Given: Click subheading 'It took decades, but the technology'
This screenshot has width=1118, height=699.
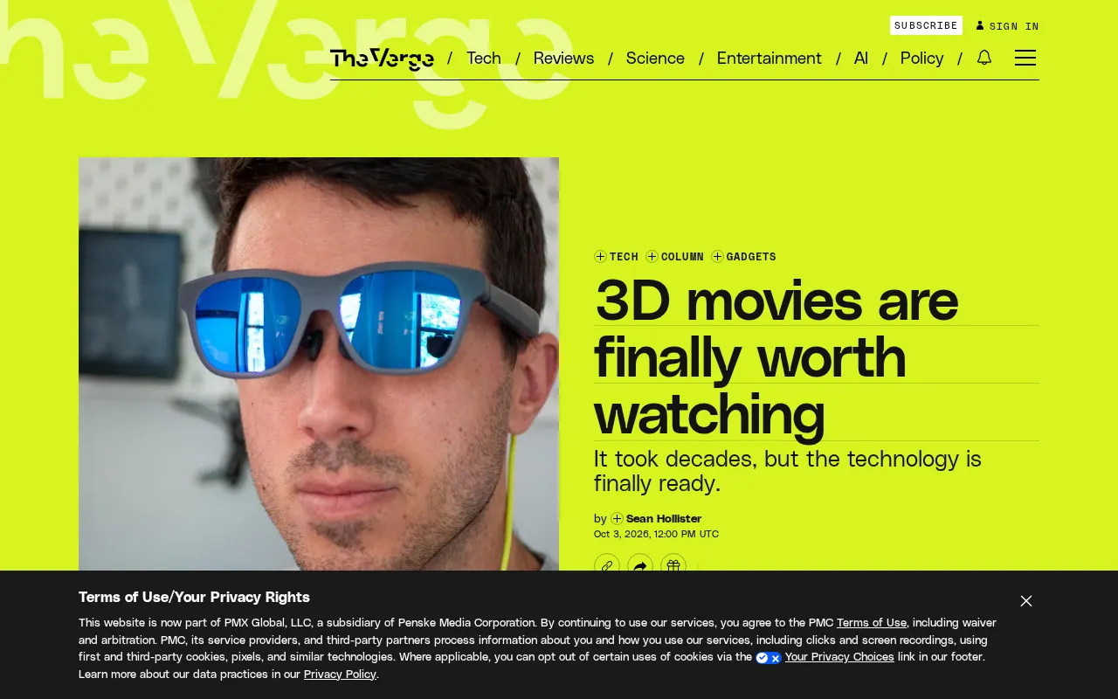Looking at the screenshot, I should point(788,471).
